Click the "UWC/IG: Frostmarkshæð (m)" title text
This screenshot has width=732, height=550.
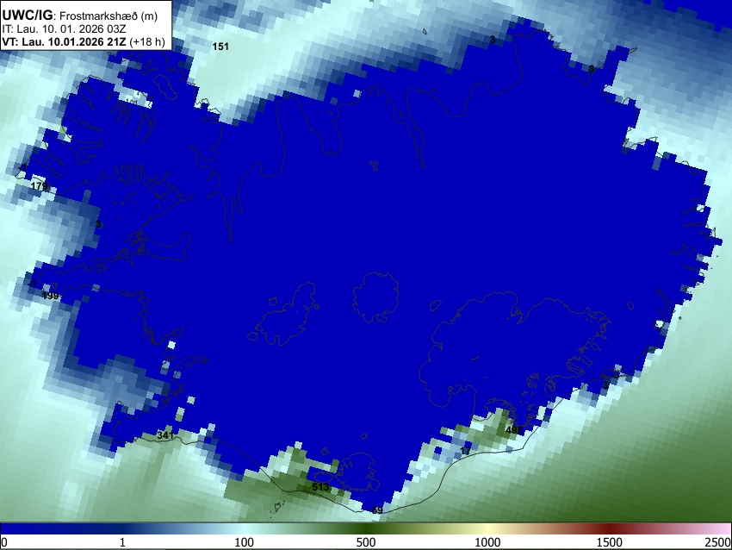click(80, 16)
